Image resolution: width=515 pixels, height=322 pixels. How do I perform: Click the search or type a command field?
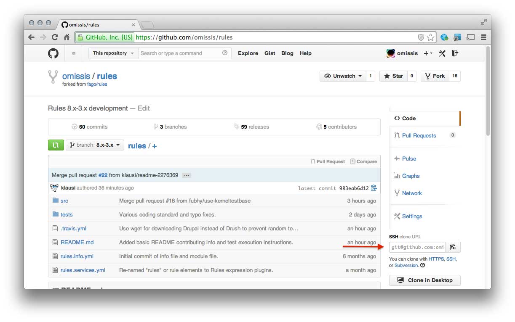(x=184, y=53)
